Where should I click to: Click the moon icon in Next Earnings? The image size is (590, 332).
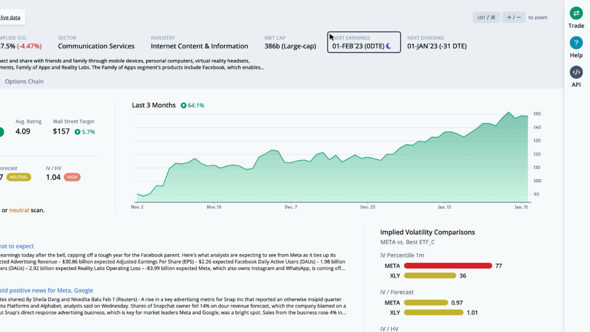tap(389, 46)
